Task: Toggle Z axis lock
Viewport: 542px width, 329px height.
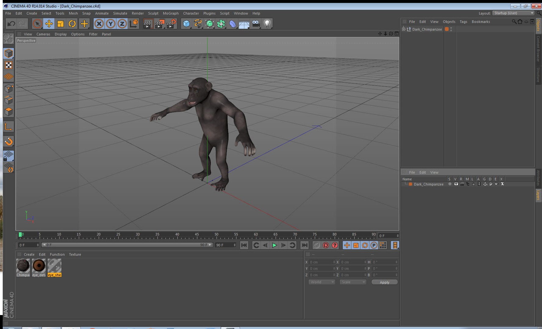Action: (x=122, y=24)
